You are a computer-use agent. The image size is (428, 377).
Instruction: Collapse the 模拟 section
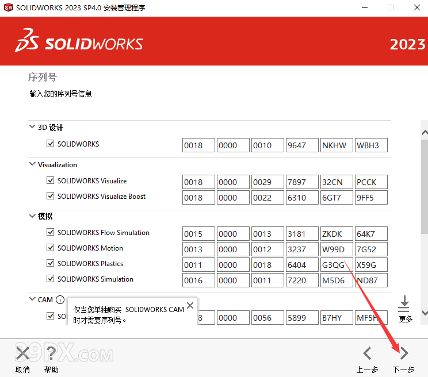point(32,216)
